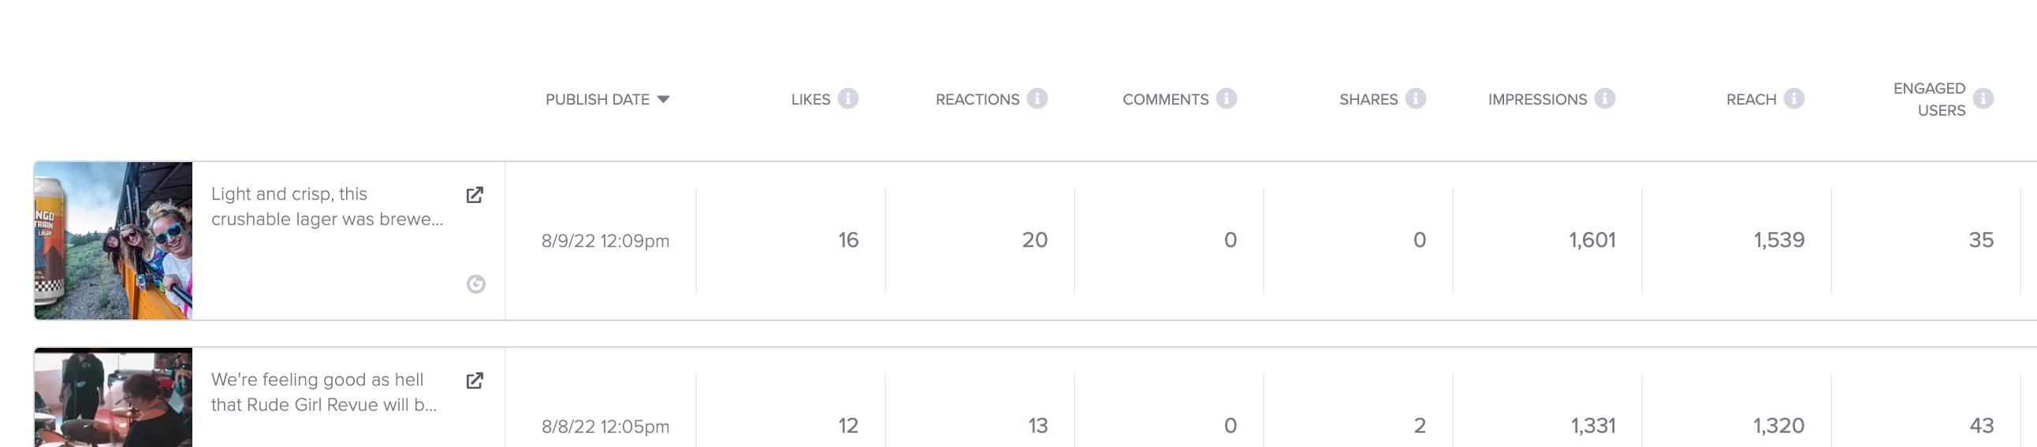The height and width of the screenshot is (447, 2037).
Task: Show info for the Shares column
Action: [x=1415, y=98]
